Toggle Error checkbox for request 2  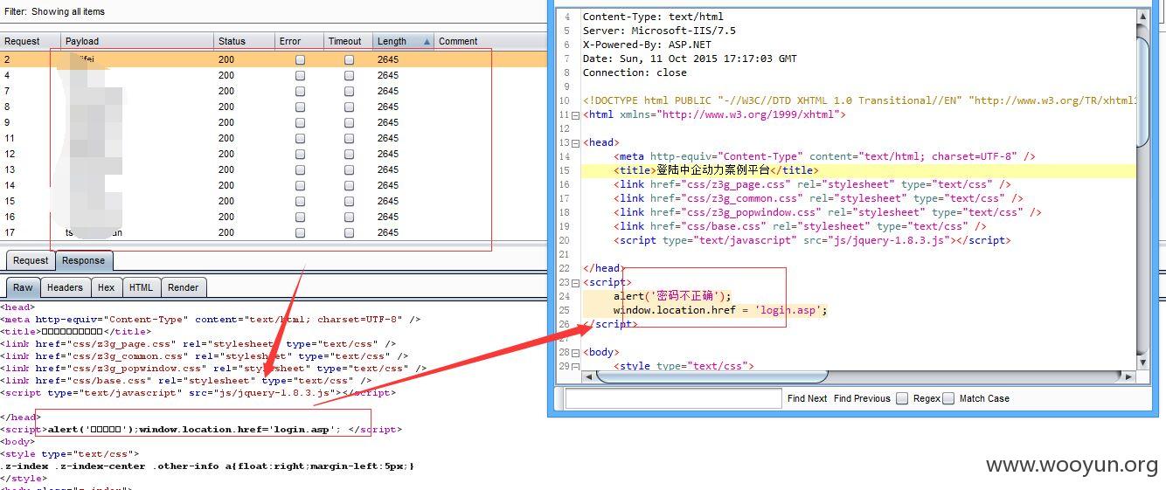pos(301,59)
